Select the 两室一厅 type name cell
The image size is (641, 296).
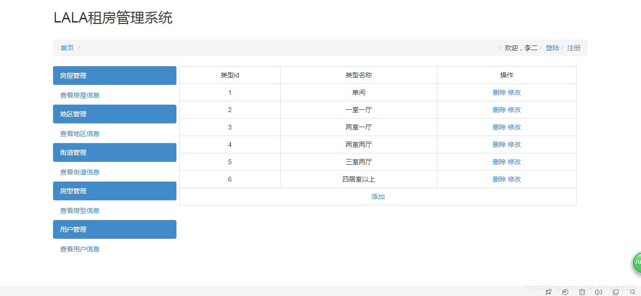[x=359, y=127]
